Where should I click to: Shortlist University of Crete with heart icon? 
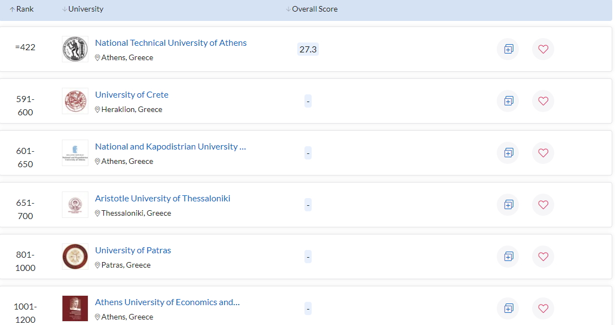coord(543,101)
